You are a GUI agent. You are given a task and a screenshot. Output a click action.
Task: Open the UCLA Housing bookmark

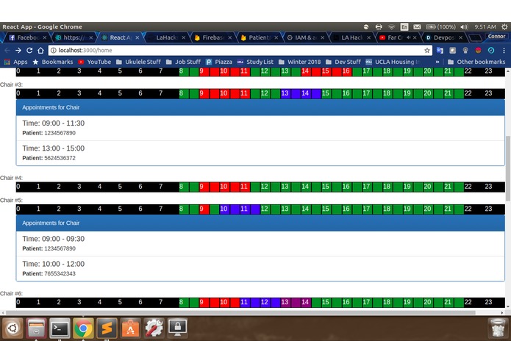coord(393,62)
